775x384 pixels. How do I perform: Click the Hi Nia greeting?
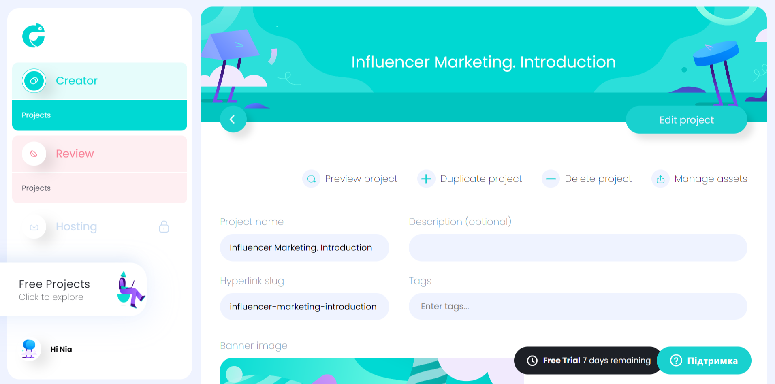[x=61, y=349]
